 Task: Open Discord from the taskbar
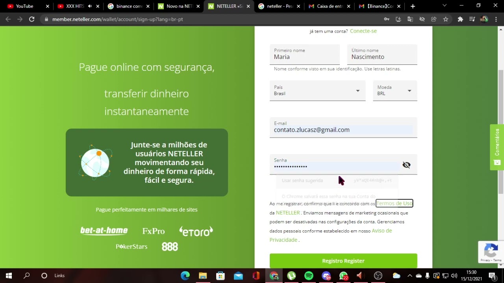click(326, 276)
